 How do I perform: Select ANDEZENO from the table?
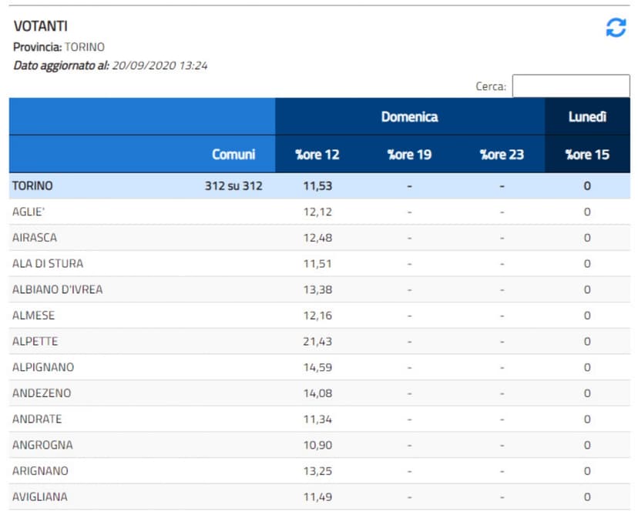(x=42, y=393)
